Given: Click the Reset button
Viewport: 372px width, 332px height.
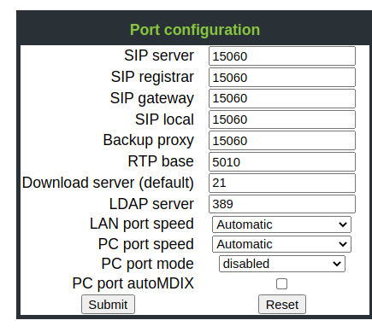Looking at the screenshot, I should [282, 305].
